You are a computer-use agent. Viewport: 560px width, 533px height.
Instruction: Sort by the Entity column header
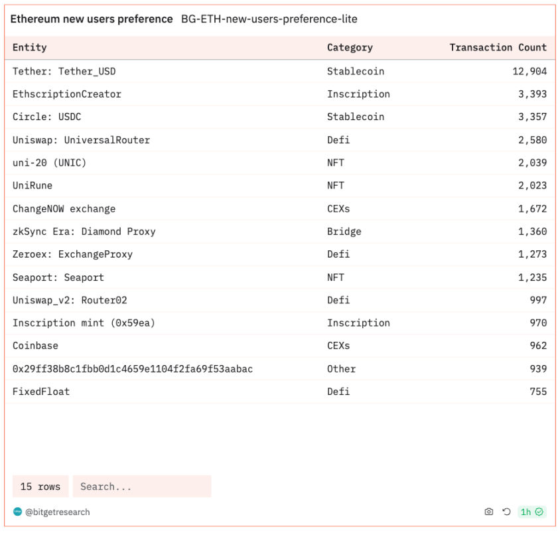point(30,47)
